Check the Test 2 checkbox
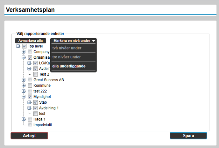Image resolution: width=219 pixels, height=148 pixels. 35,74
